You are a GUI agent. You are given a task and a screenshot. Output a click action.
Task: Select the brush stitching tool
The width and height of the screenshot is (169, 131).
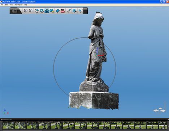coord(69,10)
